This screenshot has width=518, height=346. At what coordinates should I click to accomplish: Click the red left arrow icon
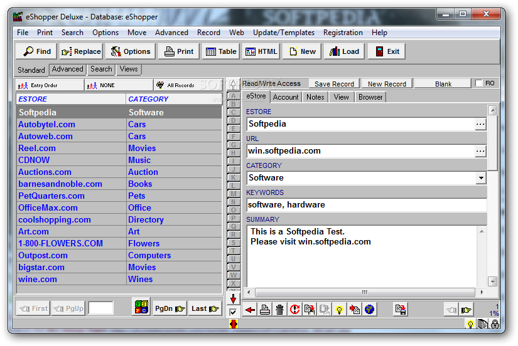pos(250,310)
